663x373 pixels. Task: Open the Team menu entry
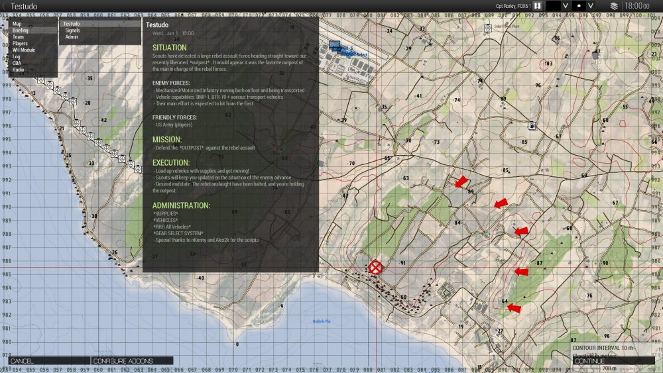click(19, 37)
